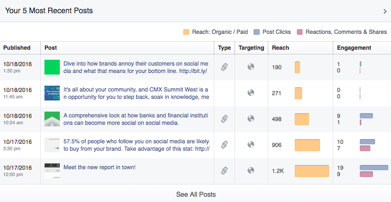The width and height of the screenshot is (391, 202).
Task: Toggle Reactions, Comments & Shares legend
Action: point(342,32)
